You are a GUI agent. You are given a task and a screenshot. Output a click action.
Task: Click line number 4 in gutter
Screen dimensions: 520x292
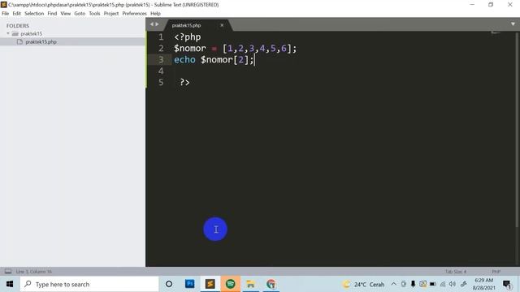[x=161, y=71]
